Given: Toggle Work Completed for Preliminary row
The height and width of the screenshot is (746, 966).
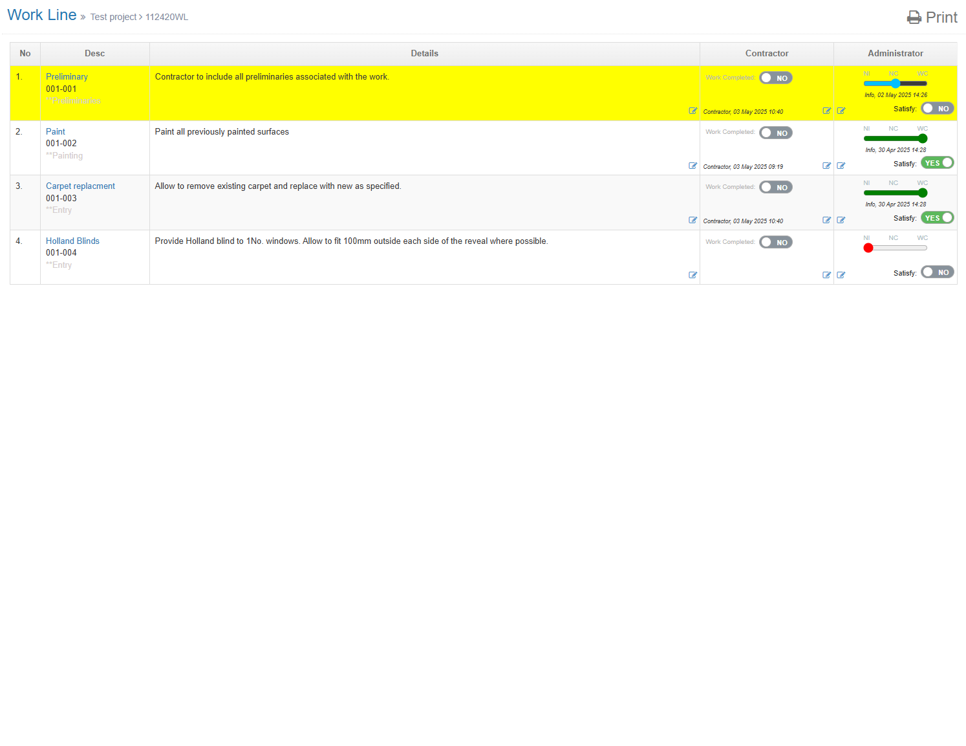Looking at the screenshot, I should click(x=775, y=78).
